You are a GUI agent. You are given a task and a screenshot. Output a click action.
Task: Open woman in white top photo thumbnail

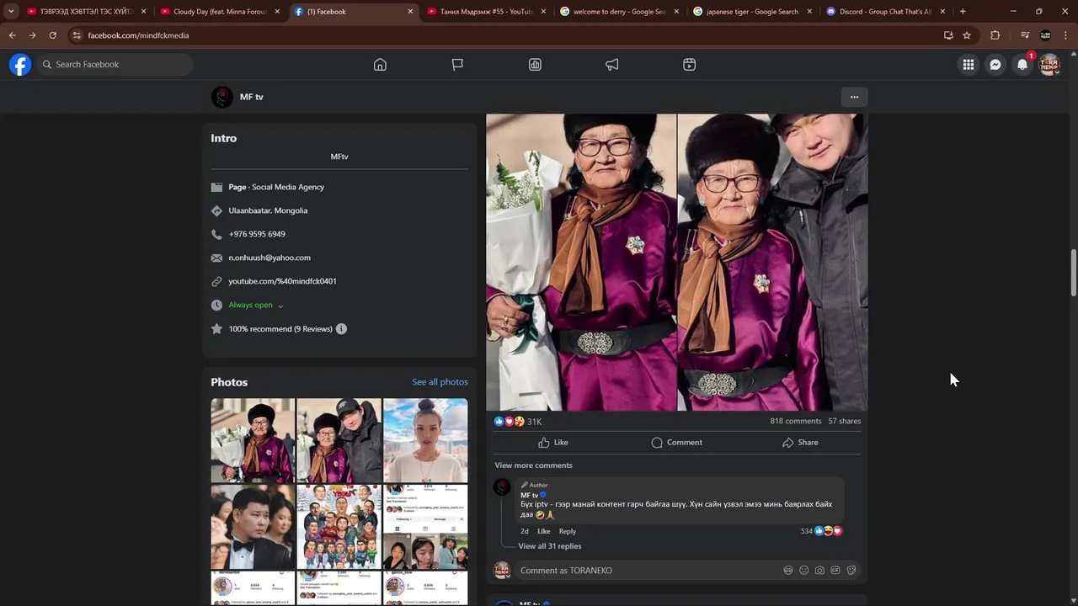point(425,440)
